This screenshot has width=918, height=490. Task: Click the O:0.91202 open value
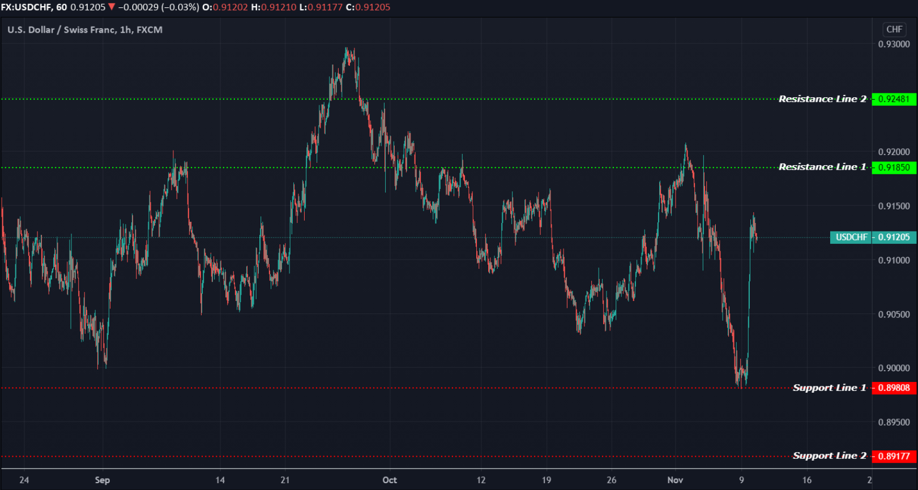click(x=225, y=7)
